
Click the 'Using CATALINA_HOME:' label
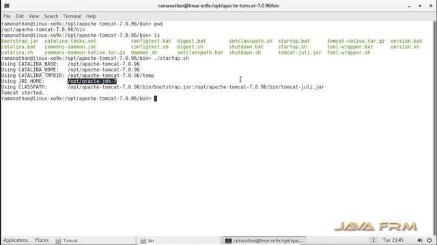pos(30,69)
